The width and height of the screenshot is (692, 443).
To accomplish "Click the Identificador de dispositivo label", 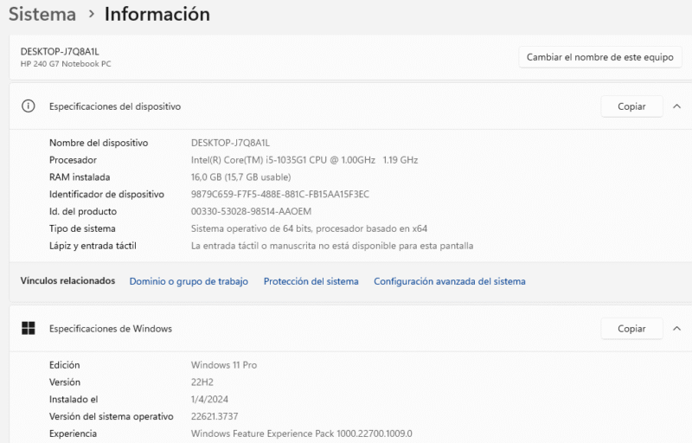I will point(106,194).
